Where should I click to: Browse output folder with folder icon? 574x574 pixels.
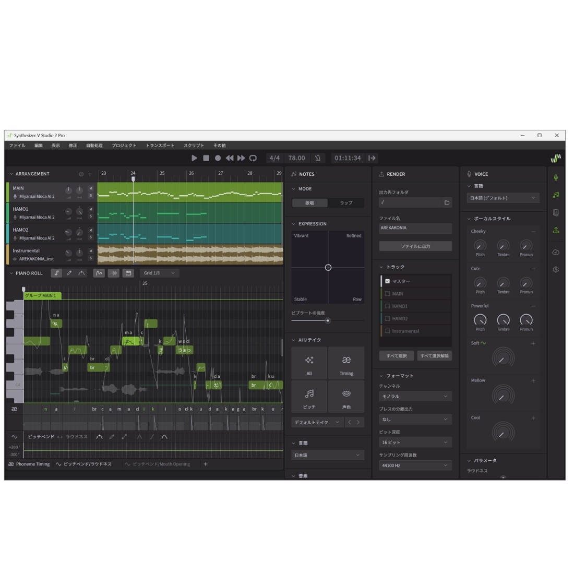447,202
